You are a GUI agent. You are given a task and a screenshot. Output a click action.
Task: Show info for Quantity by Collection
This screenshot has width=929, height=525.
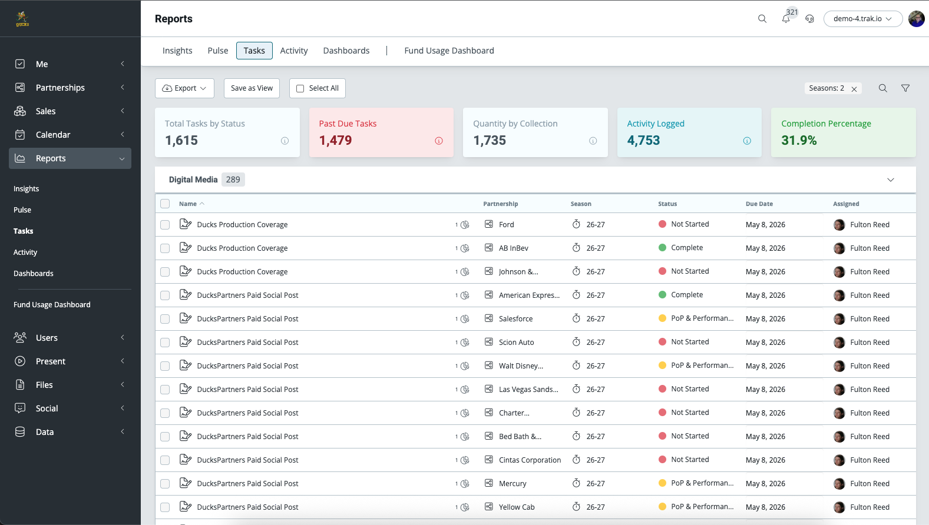click(593, 141)
